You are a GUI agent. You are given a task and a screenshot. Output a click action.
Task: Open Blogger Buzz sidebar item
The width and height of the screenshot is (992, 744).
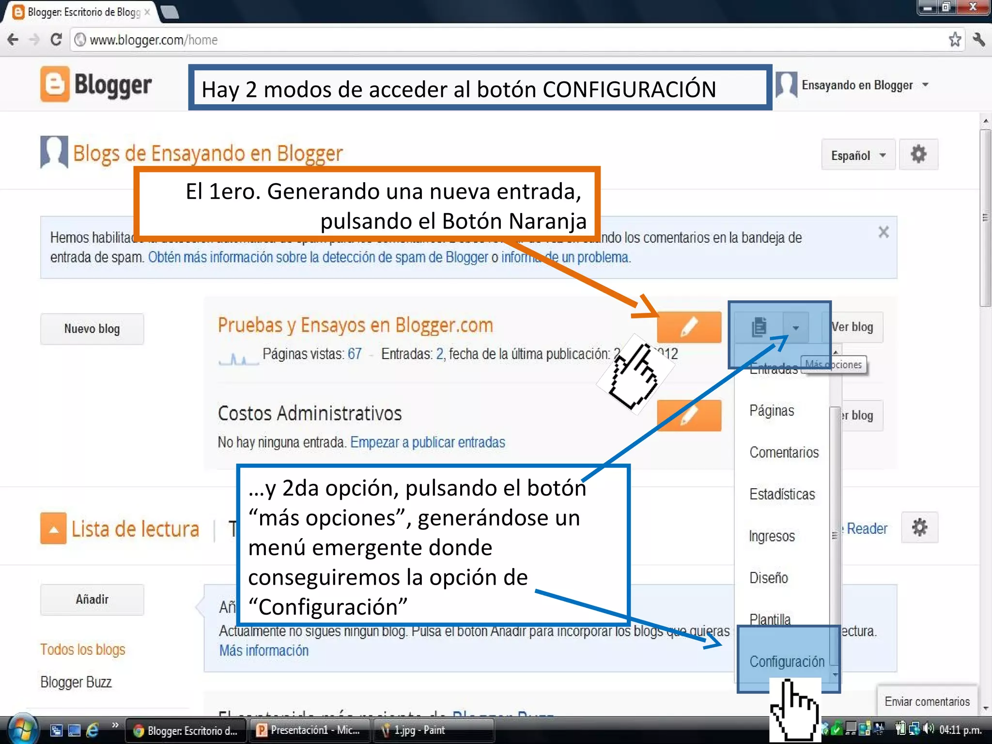(76, 682)
